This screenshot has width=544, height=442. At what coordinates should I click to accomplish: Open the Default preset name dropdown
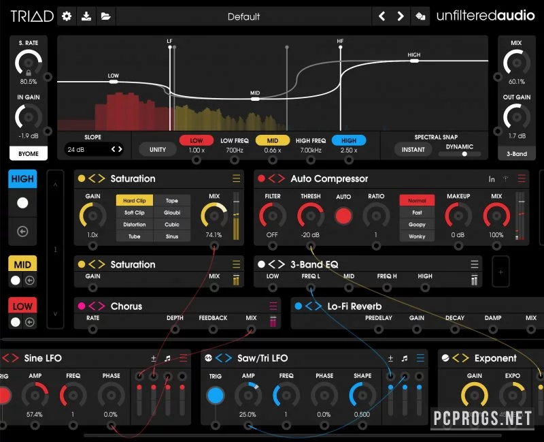pos(243,16)
